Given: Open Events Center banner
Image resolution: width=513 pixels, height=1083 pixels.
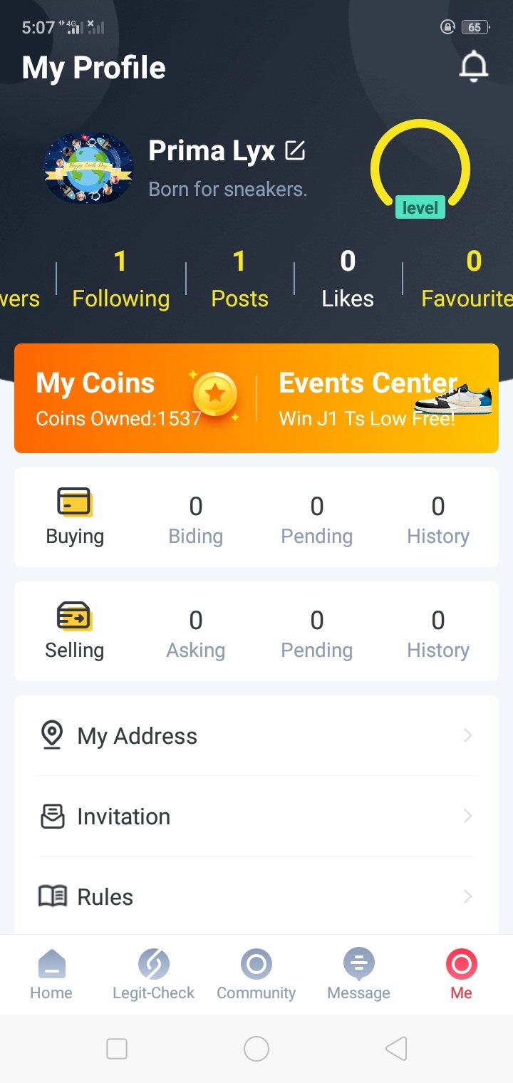Looking at the screenshot, I should (378, 398).
